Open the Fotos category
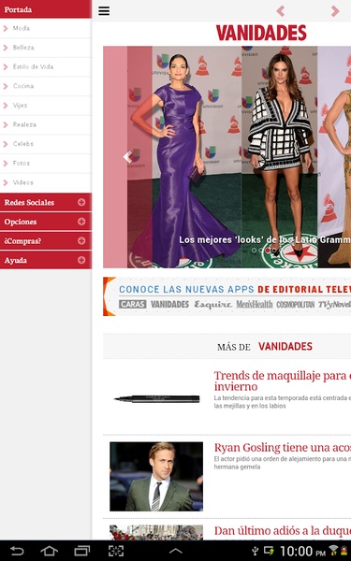This screenshot has width=351, height=561. 46,163
